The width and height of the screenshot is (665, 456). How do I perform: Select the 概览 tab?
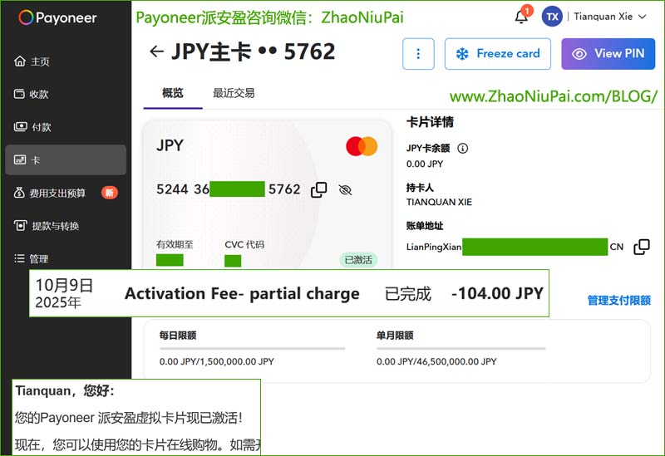tap(172, 93)
